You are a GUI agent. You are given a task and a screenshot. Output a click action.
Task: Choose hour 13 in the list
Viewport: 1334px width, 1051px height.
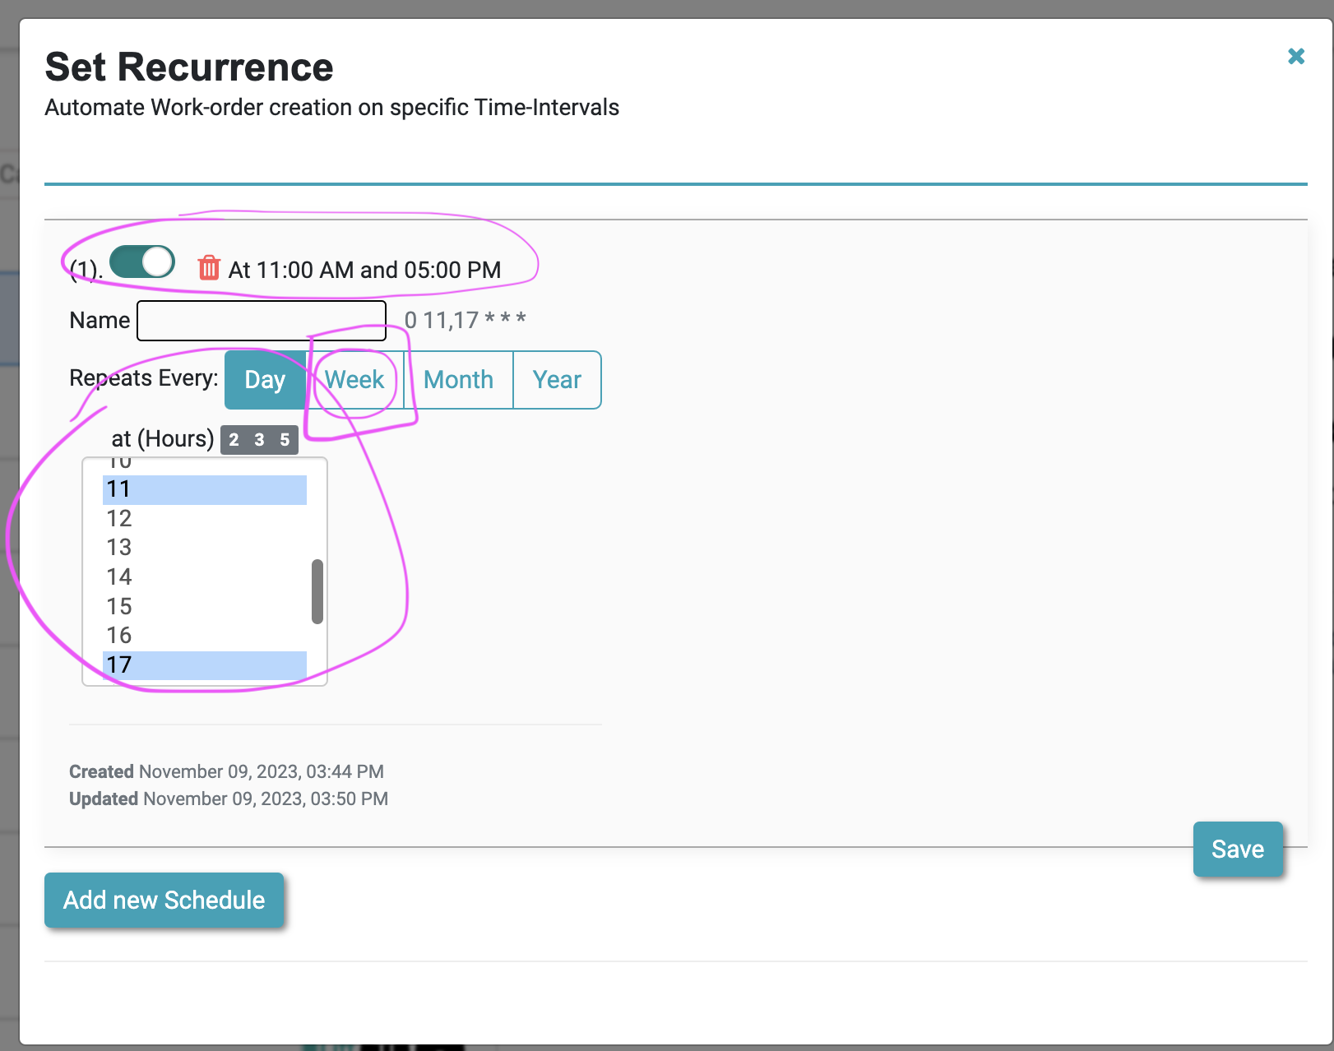click(x=204, y=548)
